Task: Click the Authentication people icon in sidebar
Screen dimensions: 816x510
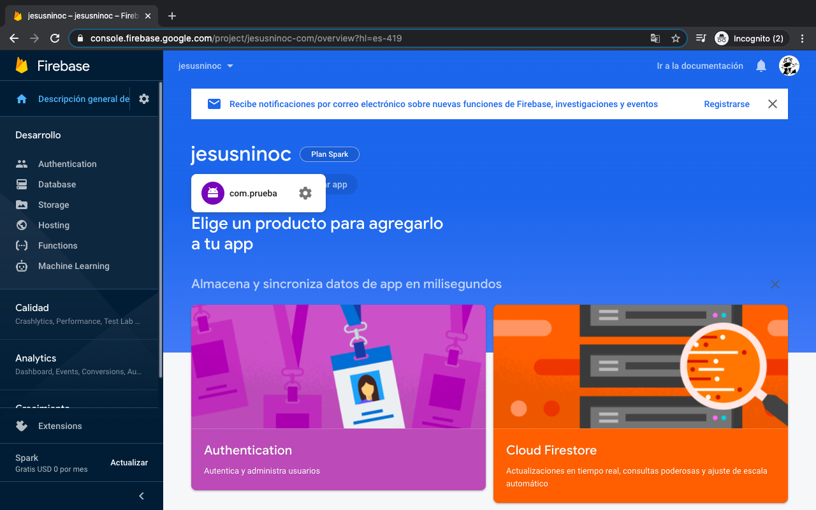Action: pyautogui.click(x=22, y=164)
